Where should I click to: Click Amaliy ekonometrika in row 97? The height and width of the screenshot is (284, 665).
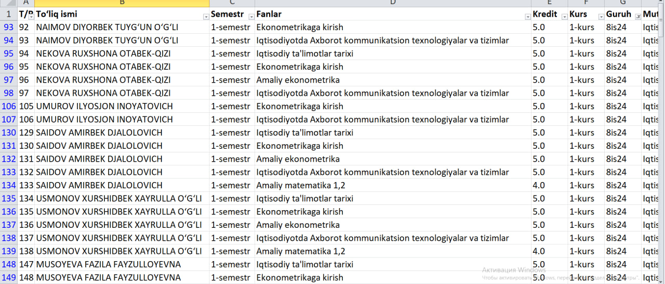(393, 80)
